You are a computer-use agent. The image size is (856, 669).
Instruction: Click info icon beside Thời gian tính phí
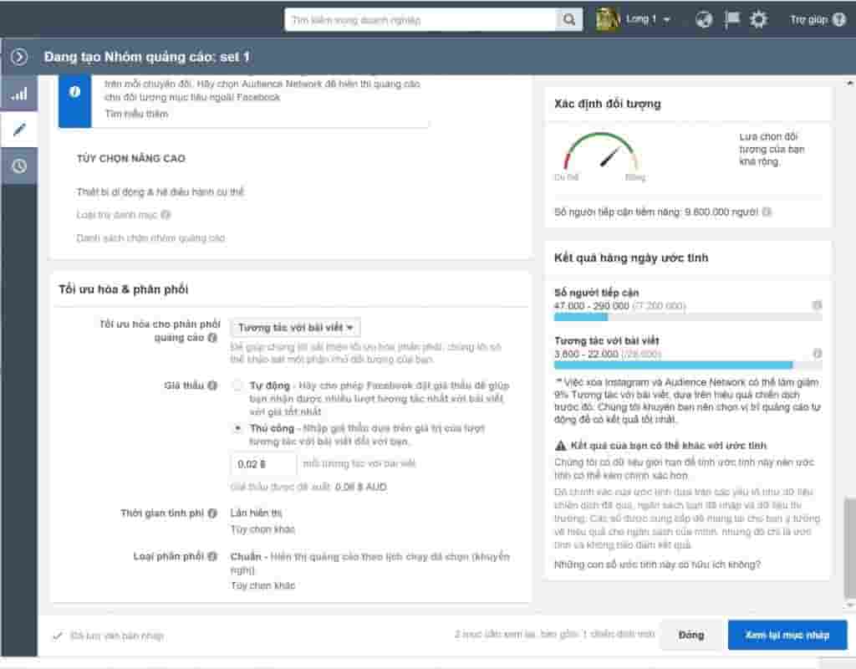tap(212, 513)
